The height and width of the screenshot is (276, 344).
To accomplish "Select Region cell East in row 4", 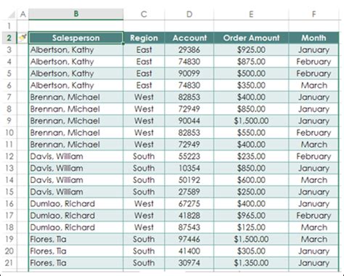I will click(144, 62).
